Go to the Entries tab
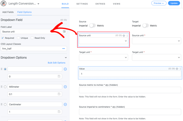Viewport: 183px width, 121px height. [100, 4]
